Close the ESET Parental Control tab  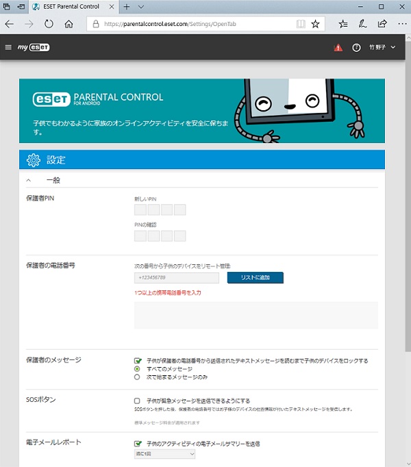pyautogui.click(x=112, y=7)
